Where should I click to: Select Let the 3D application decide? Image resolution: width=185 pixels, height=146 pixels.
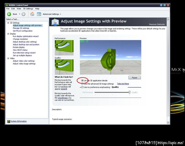(x=82, y=81)
